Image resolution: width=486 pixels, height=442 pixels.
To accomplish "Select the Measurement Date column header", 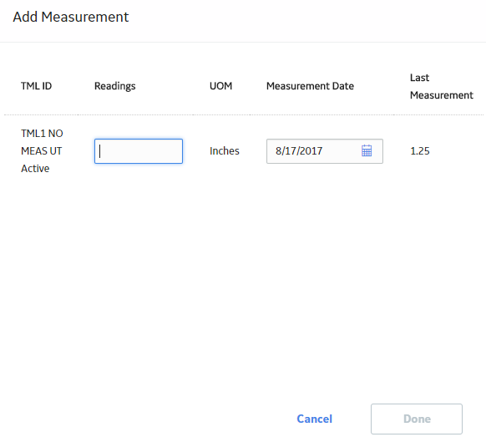I will pos(310,86).
